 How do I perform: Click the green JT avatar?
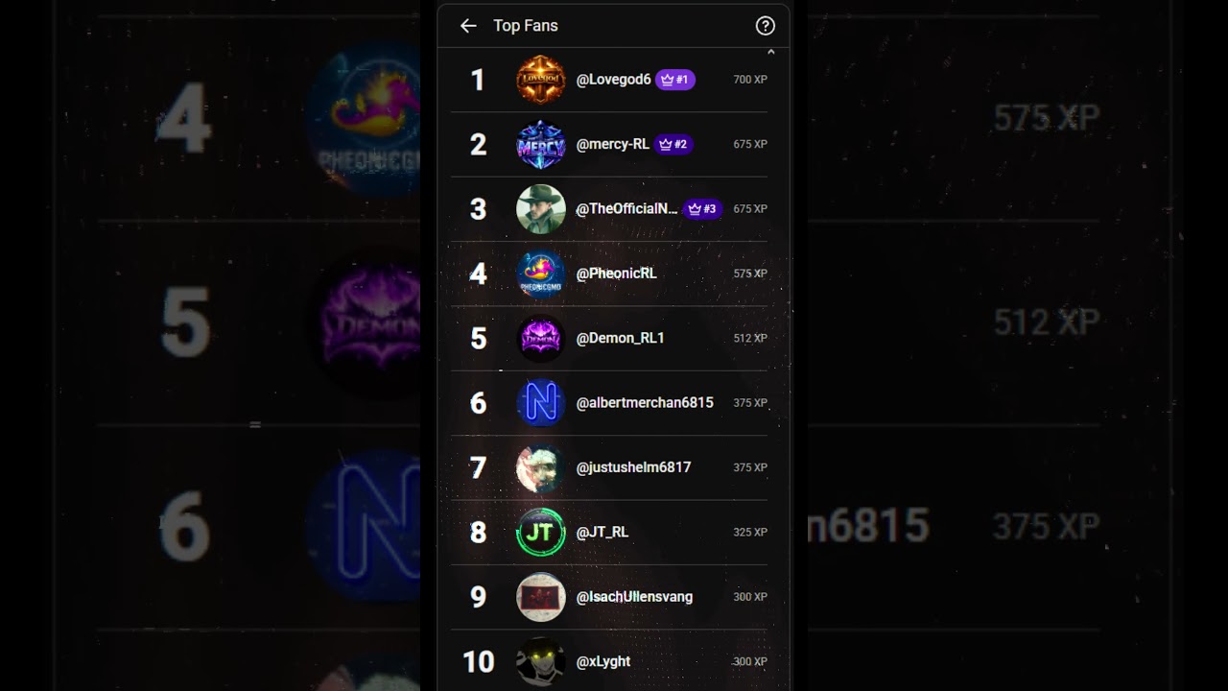pos(541,532)
